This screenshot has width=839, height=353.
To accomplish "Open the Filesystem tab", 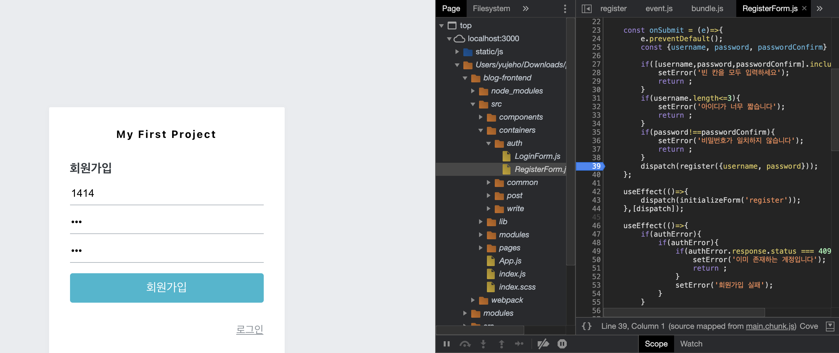I will click(x=491, y=8).
